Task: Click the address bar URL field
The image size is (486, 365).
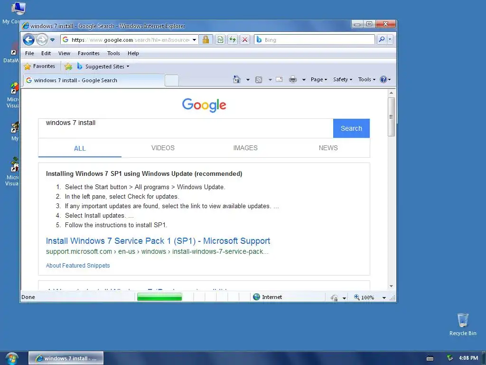Action: click(x=130, y=40)
